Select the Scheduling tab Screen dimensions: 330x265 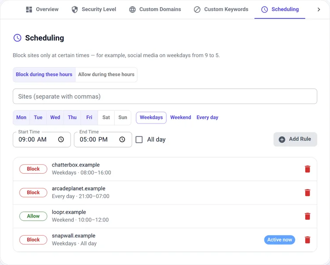(x=280, y=9)
